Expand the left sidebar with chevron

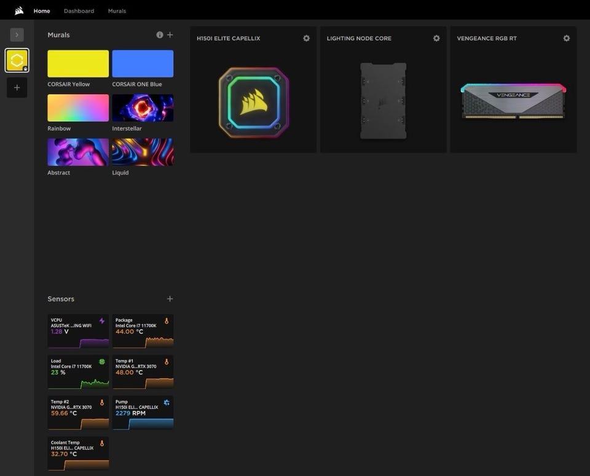tap(17, 34)
